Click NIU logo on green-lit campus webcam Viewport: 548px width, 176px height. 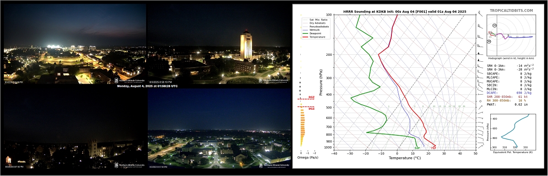(x=274, y=165)
